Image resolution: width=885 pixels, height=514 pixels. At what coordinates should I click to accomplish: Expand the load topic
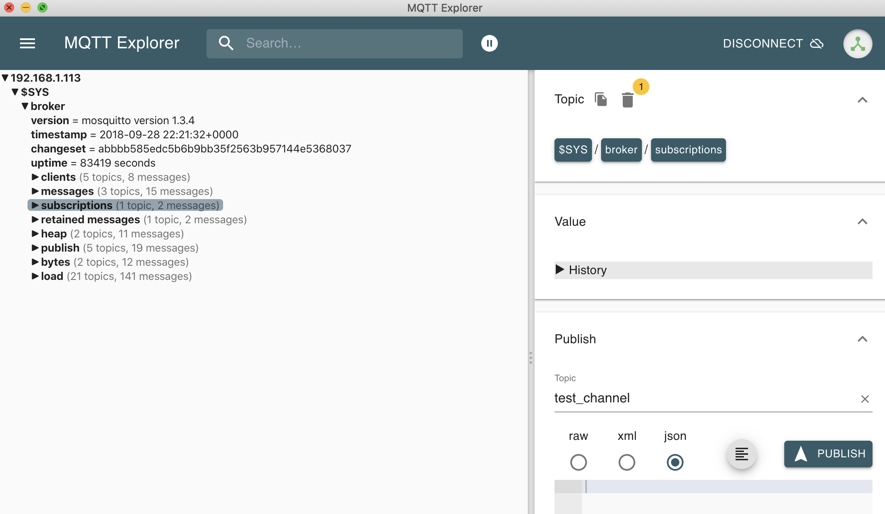click(x=35, y=276)
